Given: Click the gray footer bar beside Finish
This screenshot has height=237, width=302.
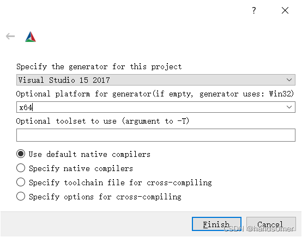Looking at the screenshot, I should tap(96, 224).
